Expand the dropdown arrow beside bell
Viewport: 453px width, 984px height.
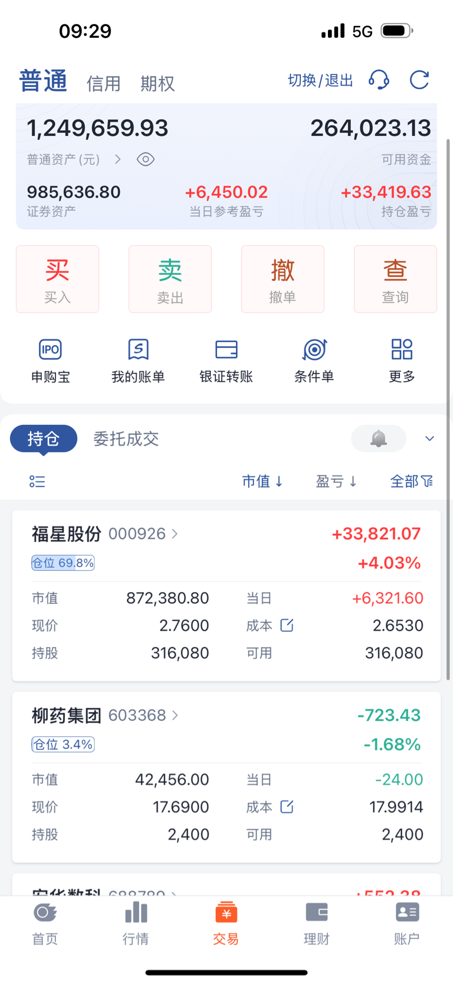click(429, 439)
